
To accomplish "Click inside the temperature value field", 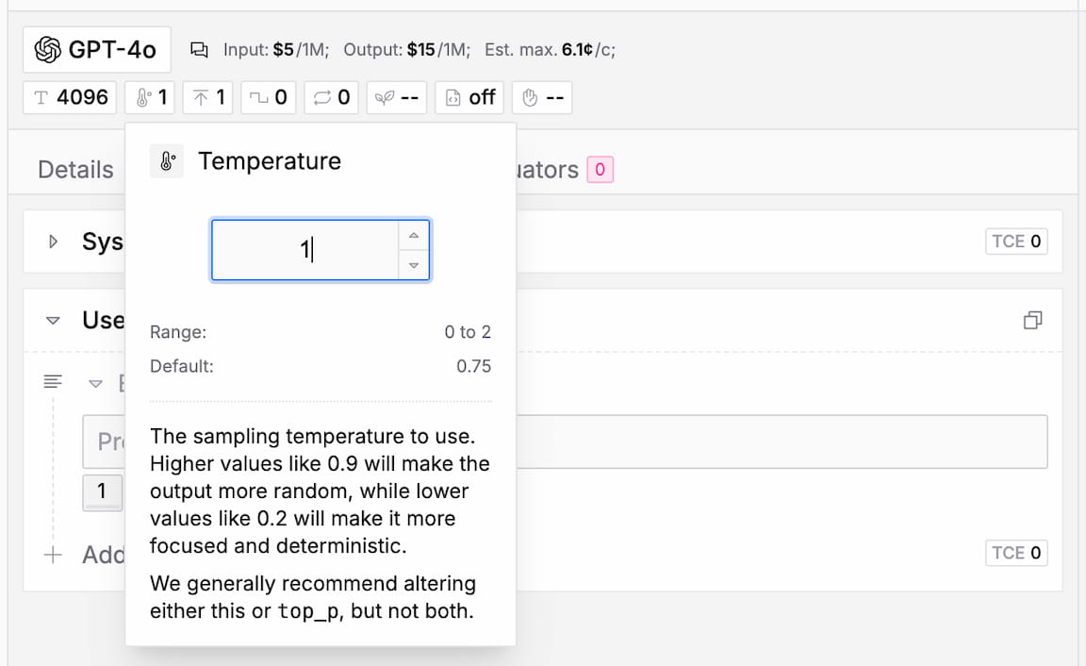I will click(x=304, y=250).
